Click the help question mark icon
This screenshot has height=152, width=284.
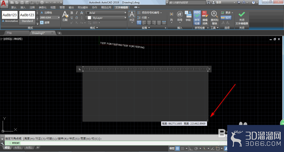pyautogui.click(x=253, y=3)
